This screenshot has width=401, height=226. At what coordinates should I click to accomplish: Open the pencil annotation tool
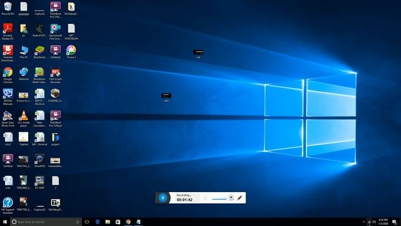[239, 198]
